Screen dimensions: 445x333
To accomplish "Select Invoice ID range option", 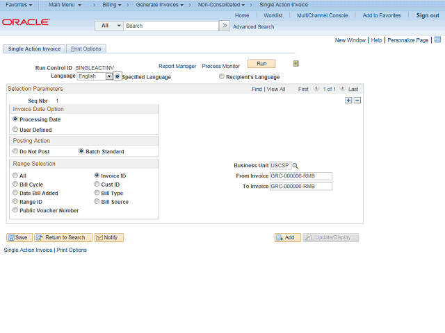I will [x=97, y=176].
